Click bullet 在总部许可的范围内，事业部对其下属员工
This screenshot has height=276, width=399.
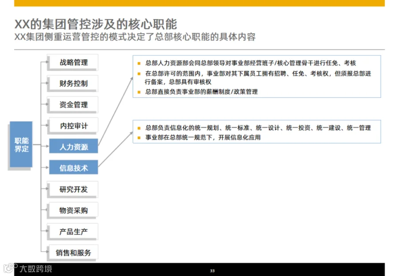pyautogui.click(x=258, y=78)
